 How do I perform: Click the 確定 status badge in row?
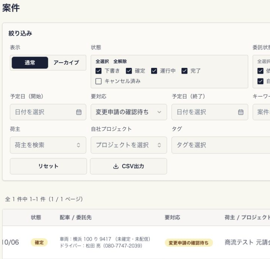39,242
